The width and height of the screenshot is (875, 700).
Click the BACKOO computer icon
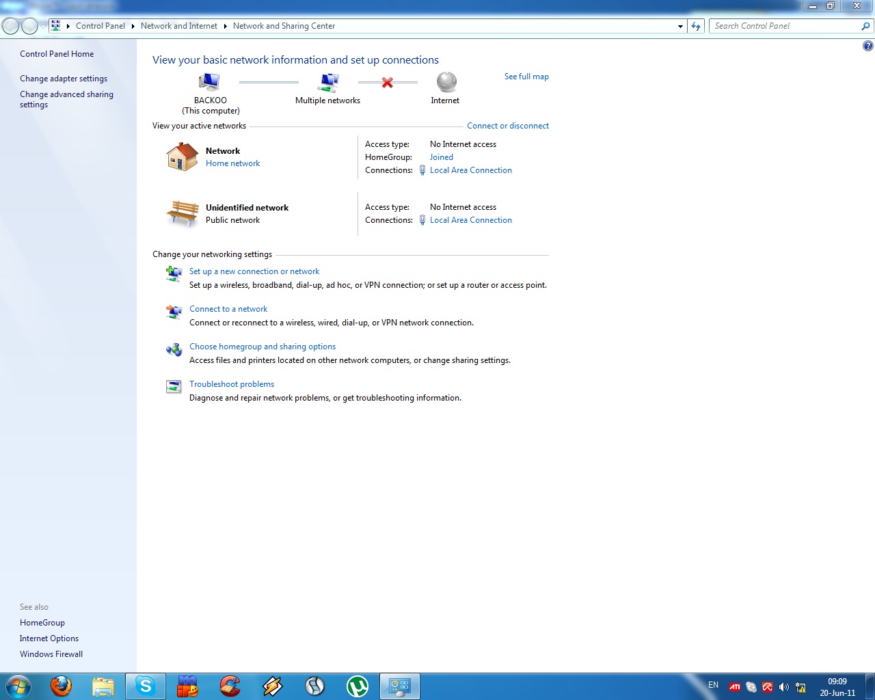(x=209, y=82)
